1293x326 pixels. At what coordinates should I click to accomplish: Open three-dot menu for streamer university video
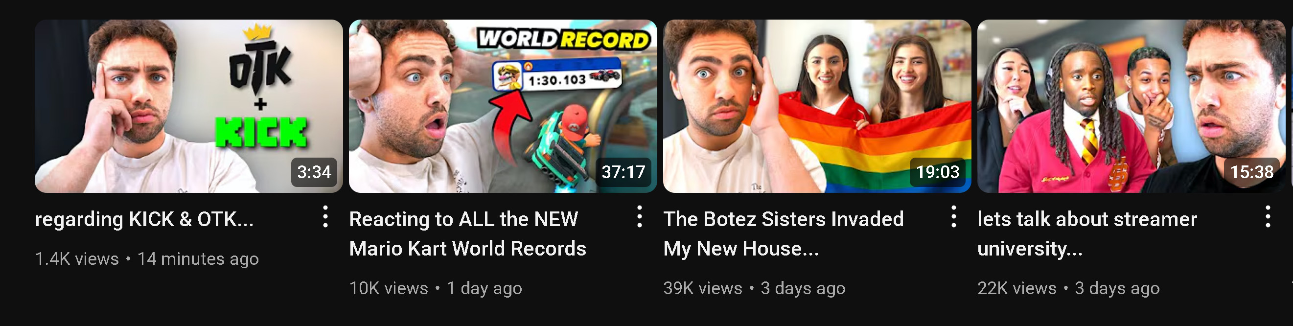click(1268, 216)
